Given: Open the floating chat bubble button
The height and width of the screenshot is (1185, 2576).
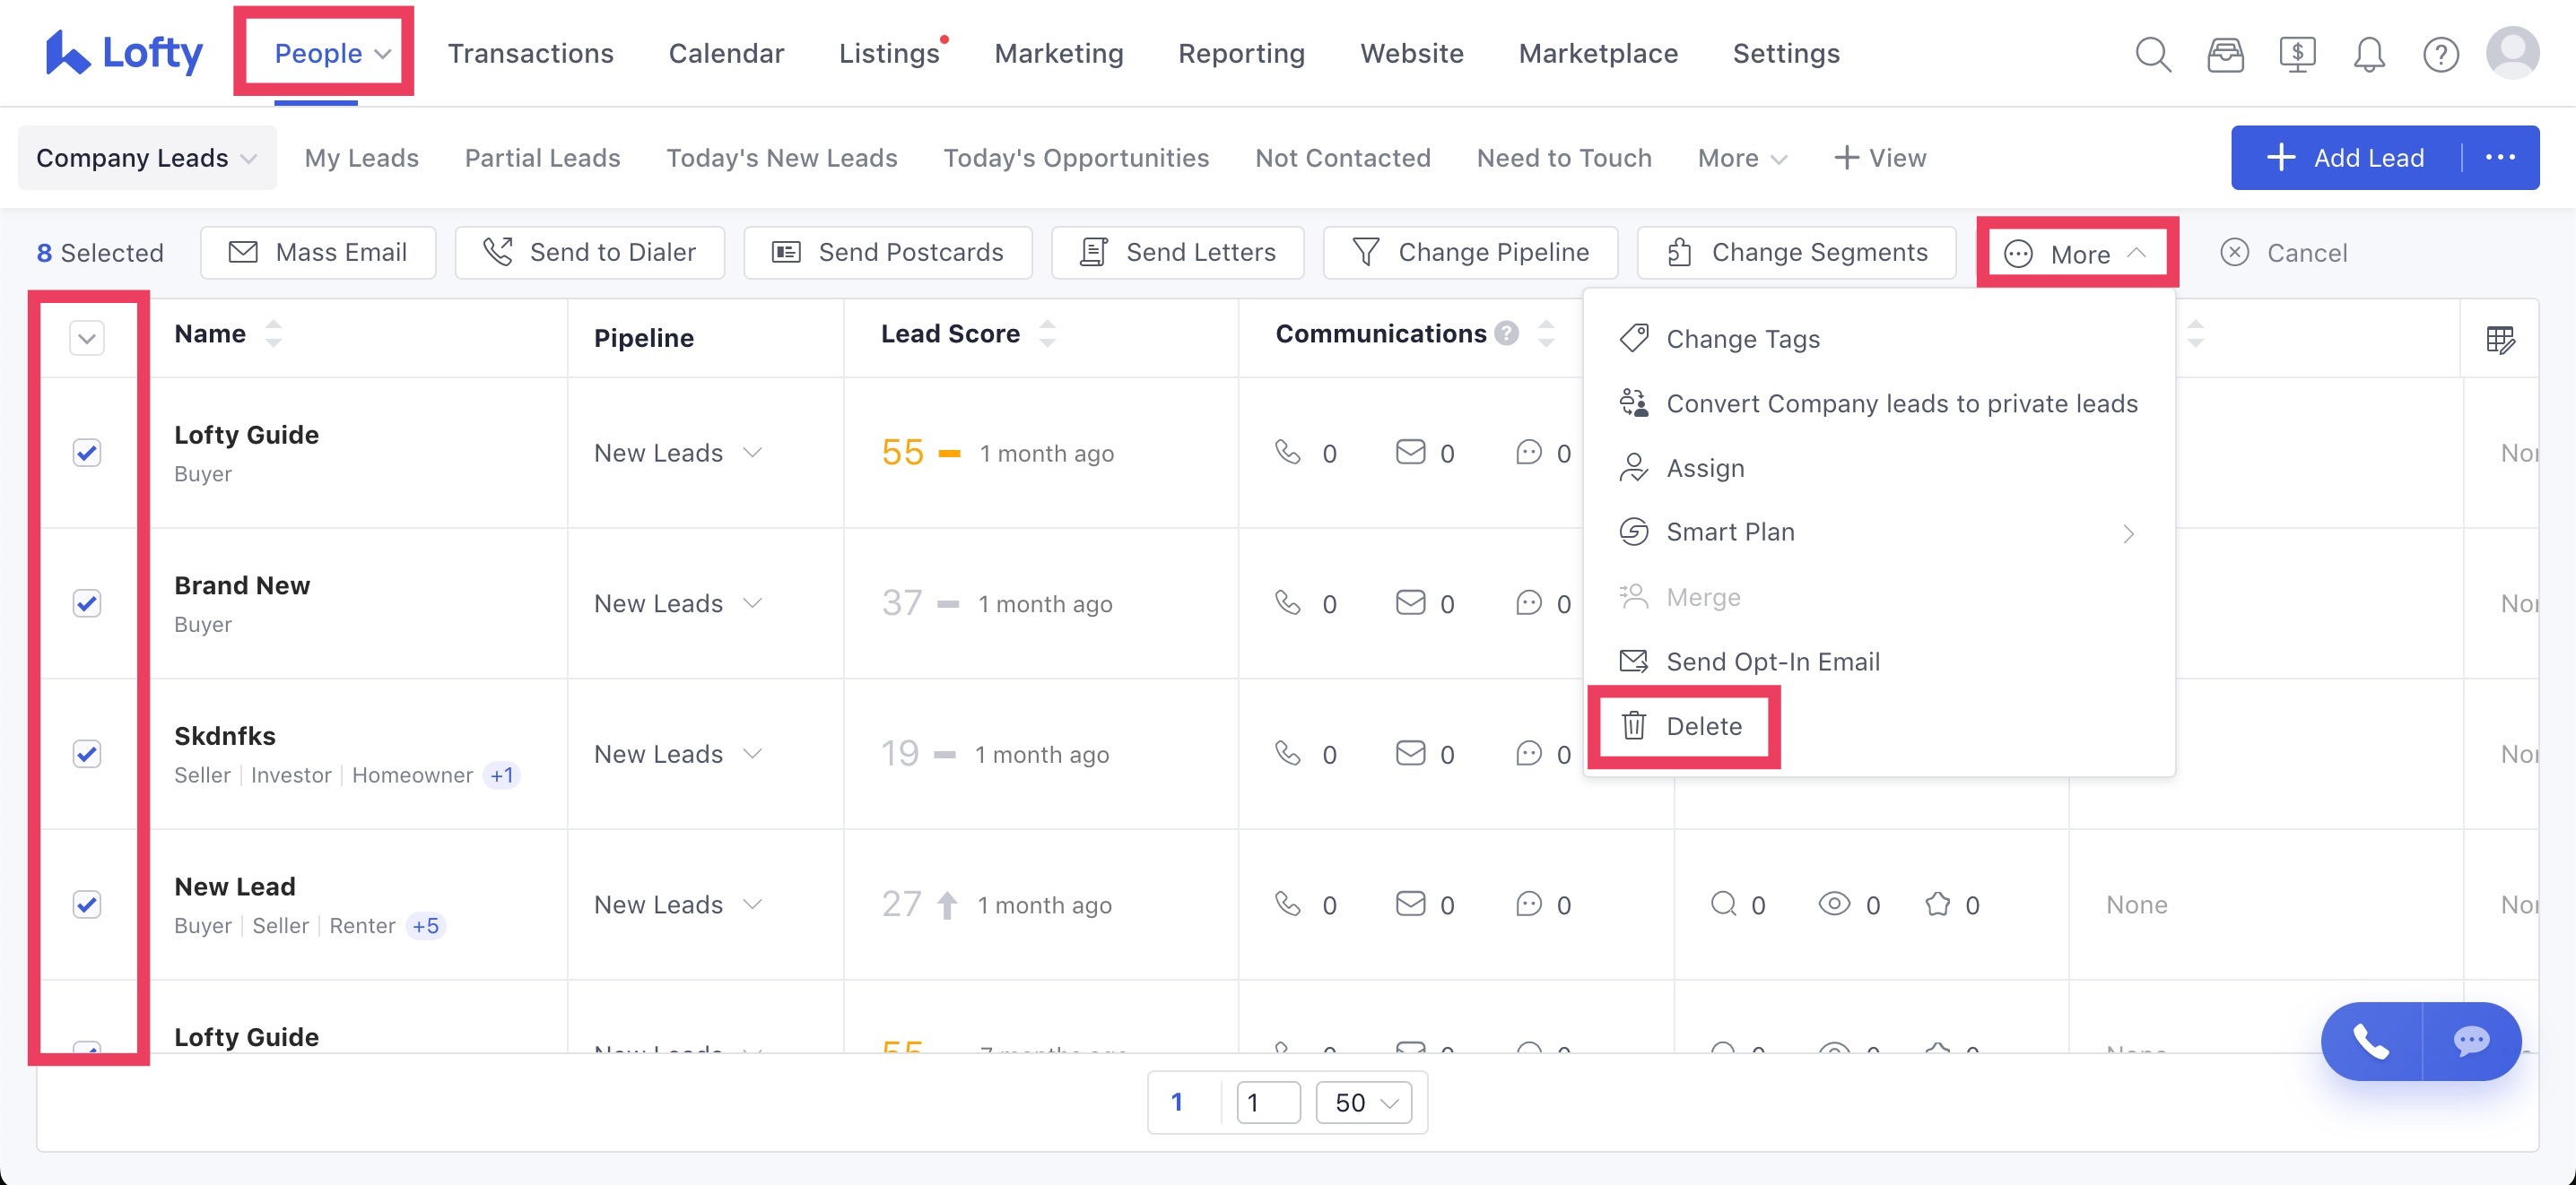Looking at the screenshot, I should 2471,1041.
